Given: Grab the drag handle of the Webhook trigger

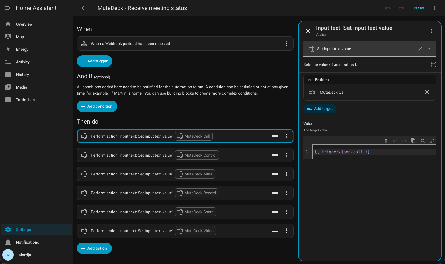Looking at the screenshot, I should click(x=275, y=44).
